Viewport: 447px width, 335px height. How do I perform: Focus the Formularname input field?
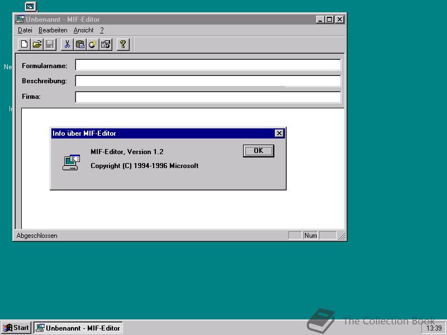point(208,65)
